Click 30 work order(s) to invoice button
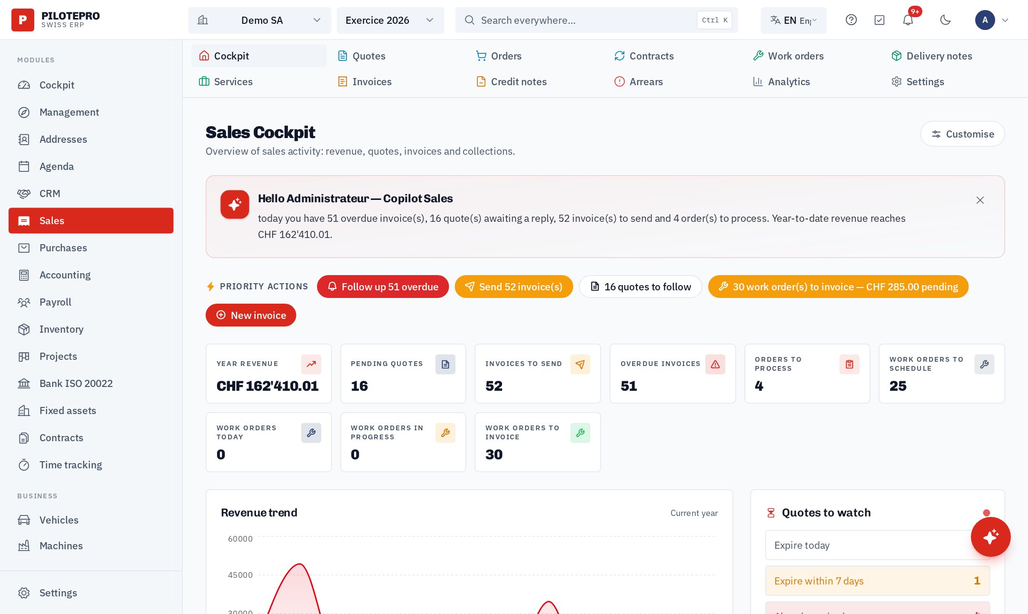This screenshot has width=1028, height=614. pos(838,287)
